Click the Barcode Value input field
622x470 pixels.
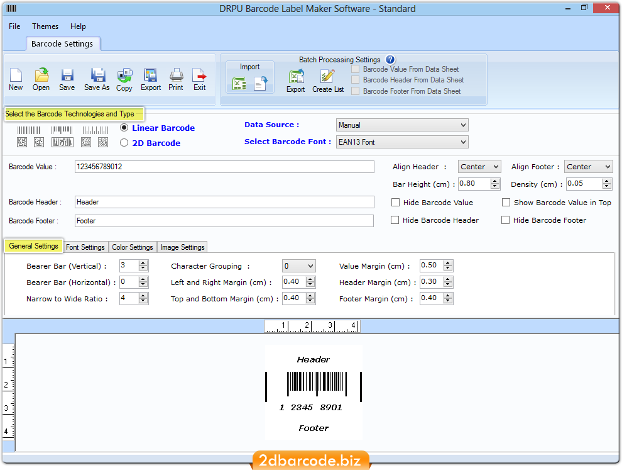click(x=224, y=167)
